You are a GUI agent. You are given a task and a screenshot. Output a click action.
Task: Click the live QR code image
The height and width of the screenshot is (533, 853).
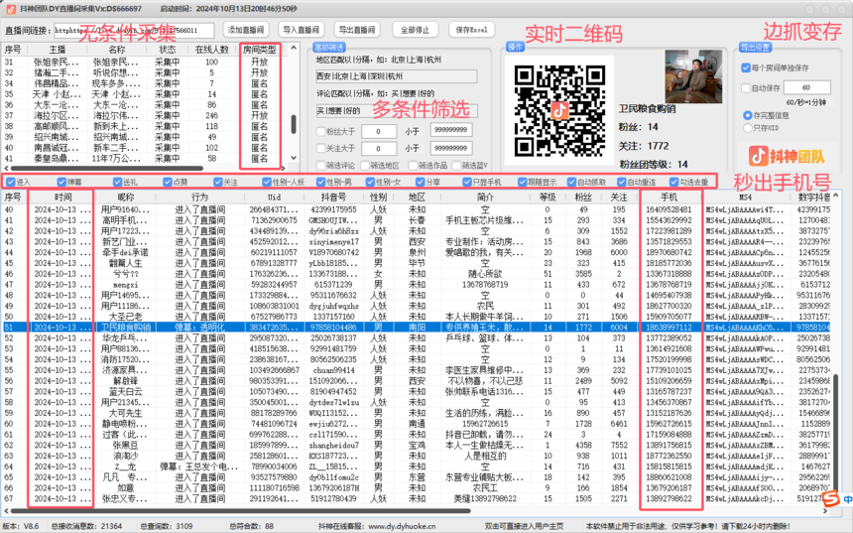[559, 110]
